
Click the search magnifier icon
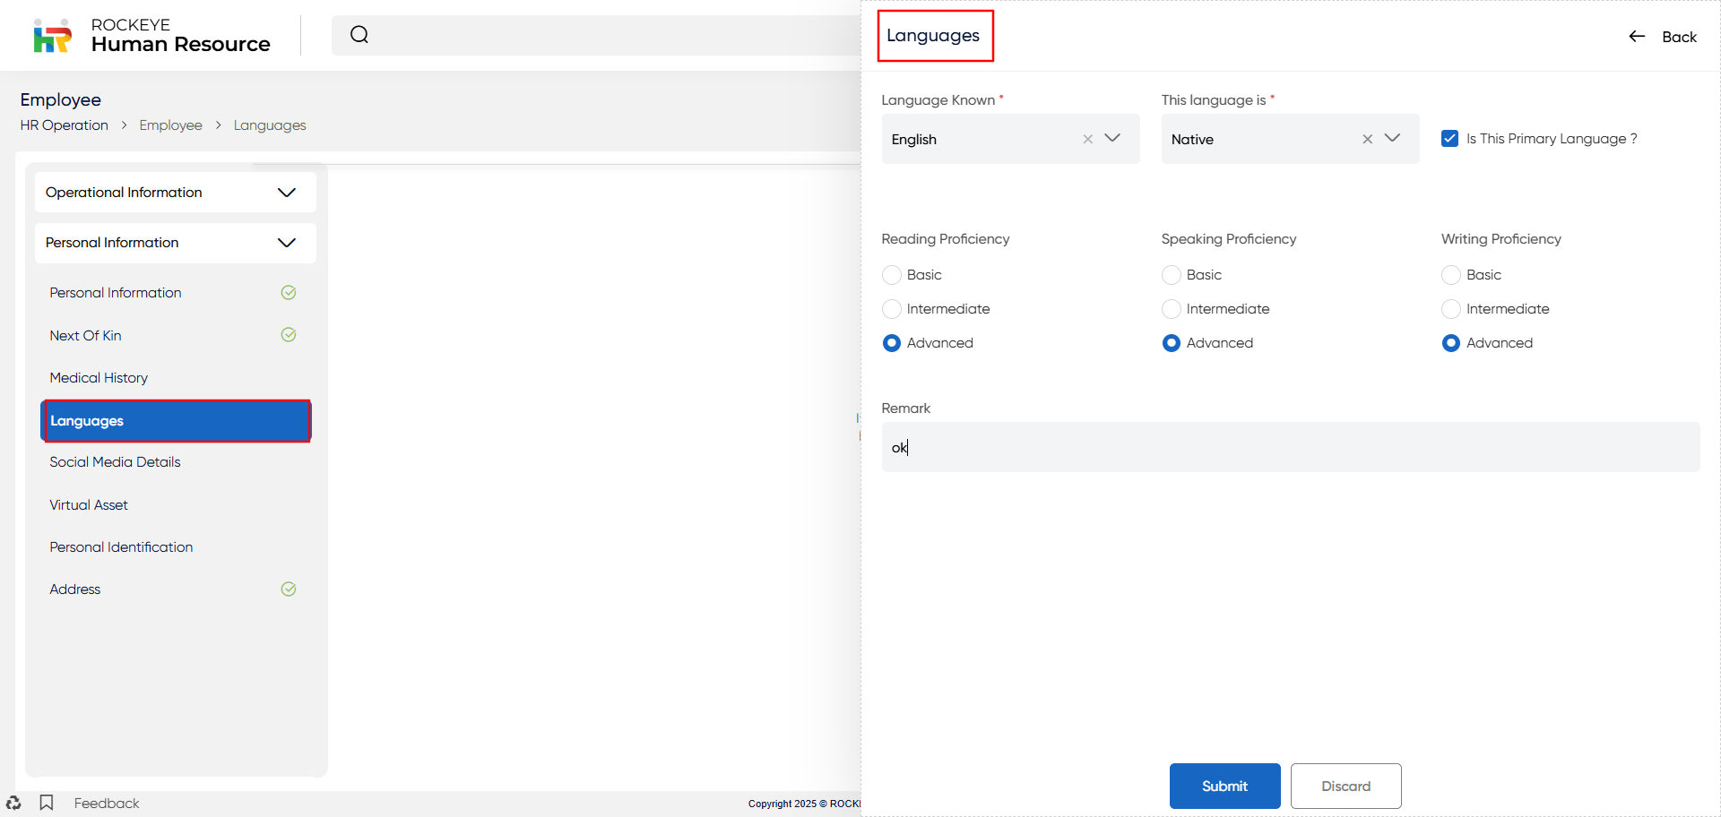[359, 35]
